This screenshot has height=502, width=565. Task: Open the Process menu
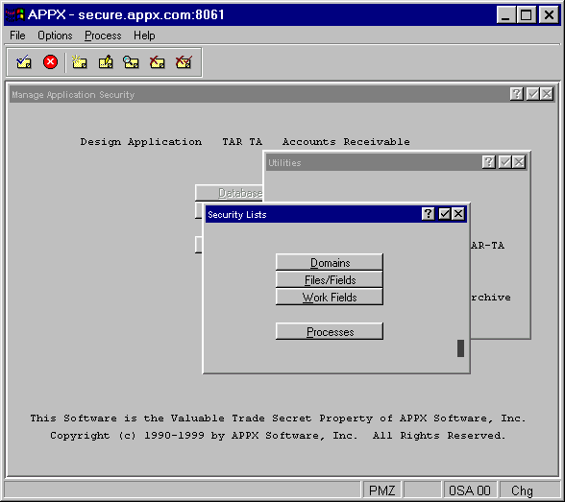click(x=103, y=36)
